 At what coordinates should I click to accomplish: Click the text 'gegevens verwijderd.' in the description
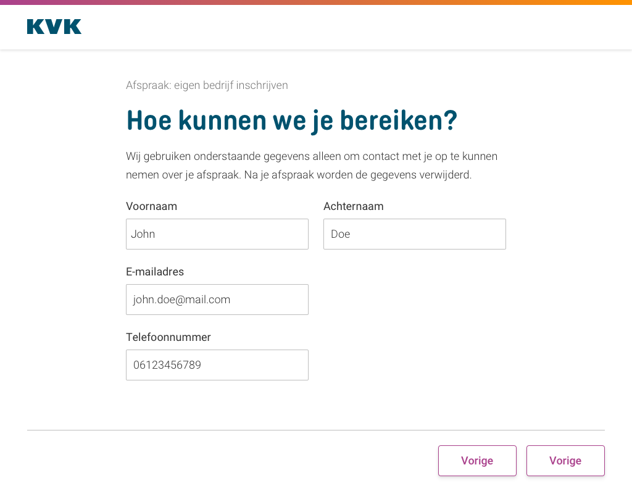[x=421, y=175]
